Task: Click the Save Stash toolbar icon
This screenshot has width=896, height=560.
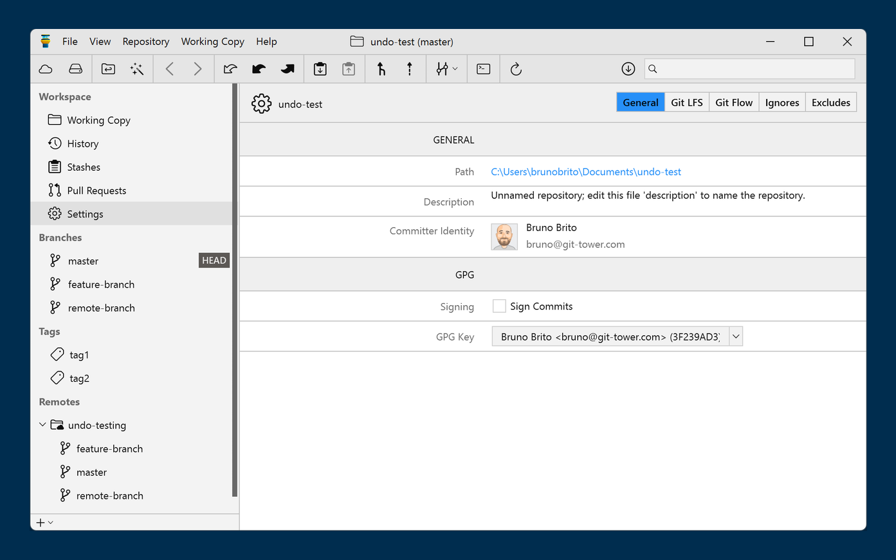Action: pyautogui.click(x=320, y=69)
